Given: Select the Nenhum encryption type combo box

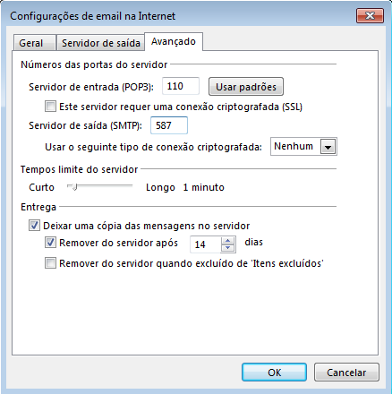Looking at the screenshot, I should [x=303, y=147].
